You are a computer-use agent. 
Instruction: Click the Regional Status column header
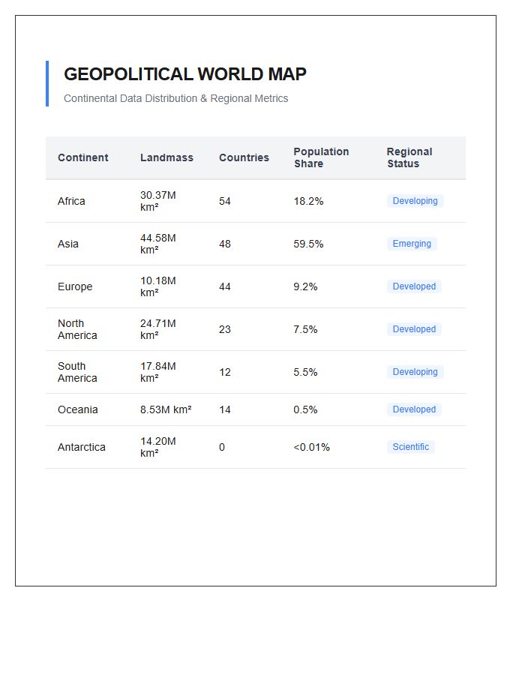coord(409,157)
